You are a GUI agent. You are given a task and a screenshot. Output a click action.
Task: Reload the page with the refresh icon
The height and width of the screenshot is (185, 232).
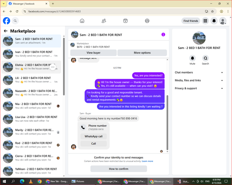coord(17,12)
